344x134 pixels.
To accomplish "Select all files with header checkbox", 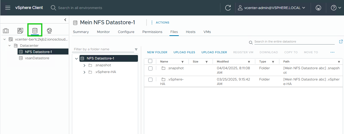I will [x=150, y=61].
